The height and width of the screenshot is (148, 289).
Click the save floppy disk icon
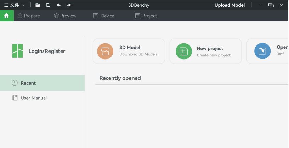(x=48, y=5)
